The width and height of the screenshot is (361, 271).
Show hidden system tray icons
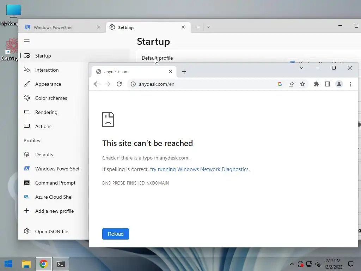coord(292,264)
